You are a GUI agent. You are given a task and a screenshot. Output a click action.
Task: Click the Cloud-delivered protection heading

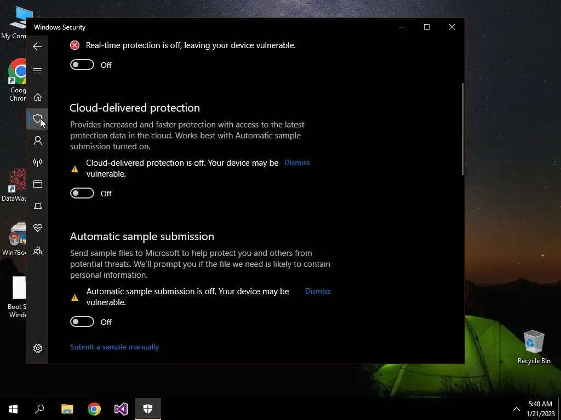[x=135, y=108]
